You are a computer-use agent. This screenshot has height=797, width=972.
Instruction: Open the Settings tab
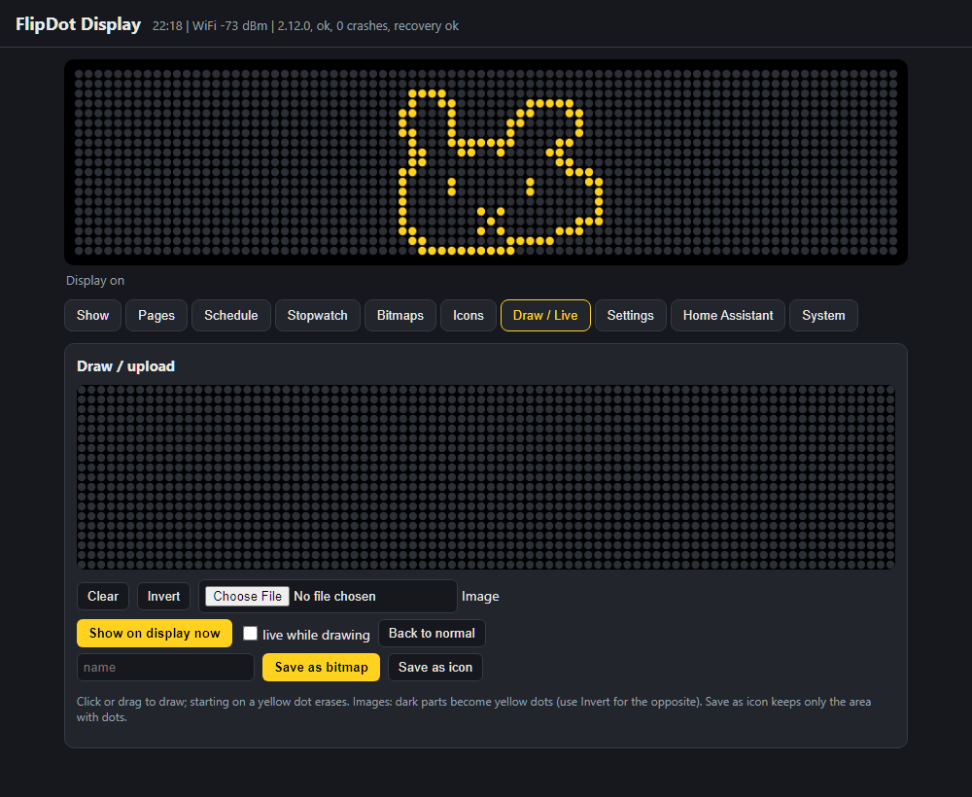click(631, 316)
